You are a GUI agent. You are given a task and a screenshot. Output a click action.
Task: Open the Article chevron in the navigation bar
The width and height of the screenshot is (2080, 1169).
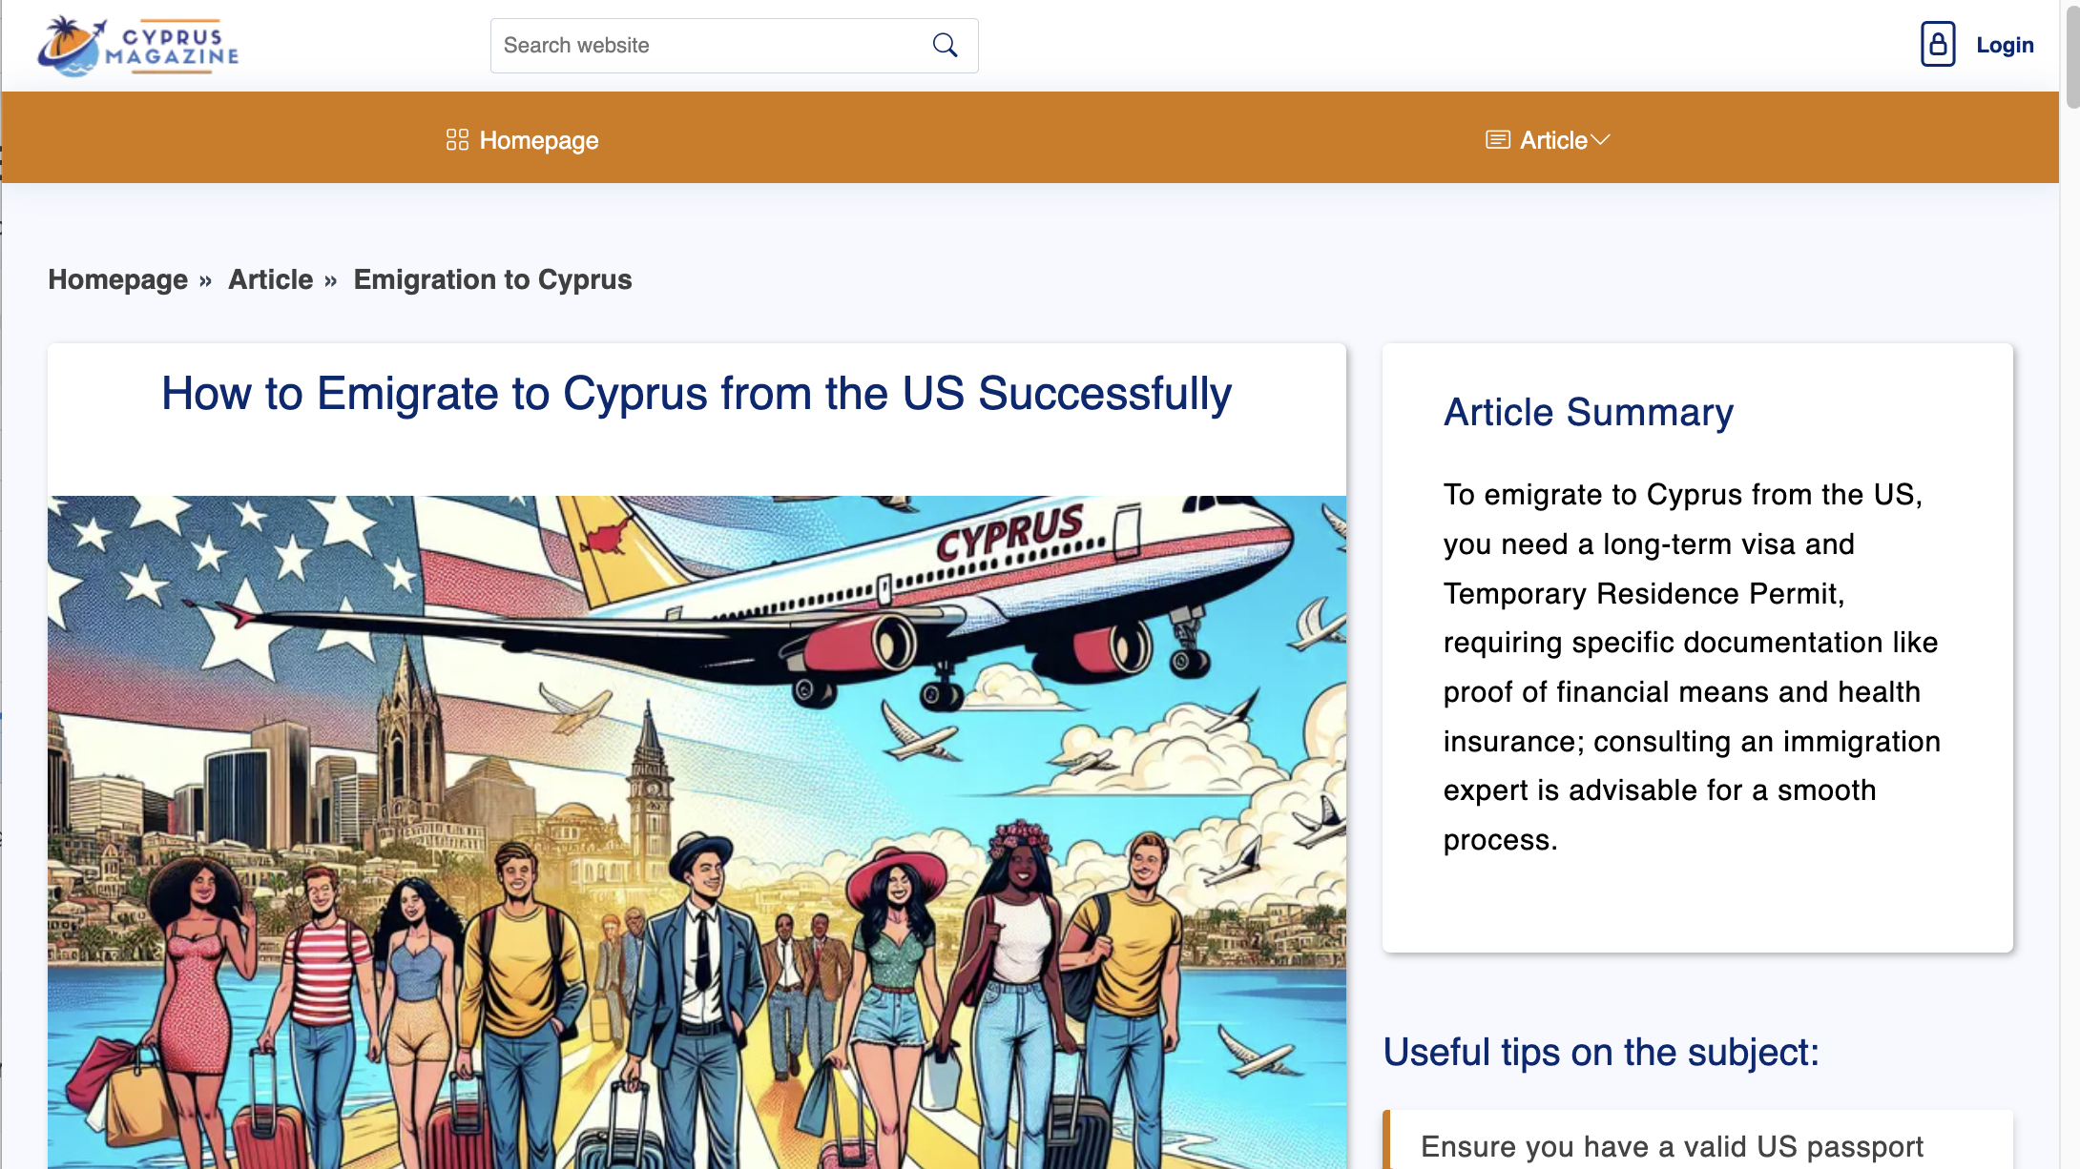pyautogui.click(x=1602, y=140)
